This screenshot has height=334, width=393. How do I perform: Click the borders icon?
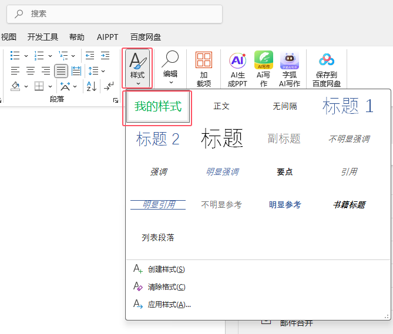[39, 86]
